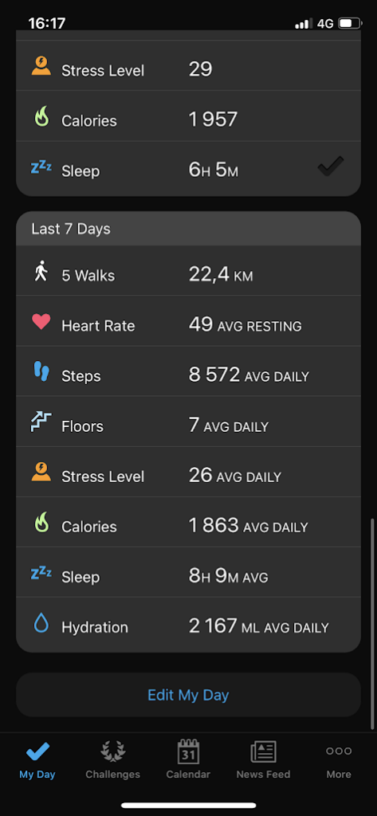Open the 8 572 avg daily steps row
377x816 pixels.
[188, 371]
